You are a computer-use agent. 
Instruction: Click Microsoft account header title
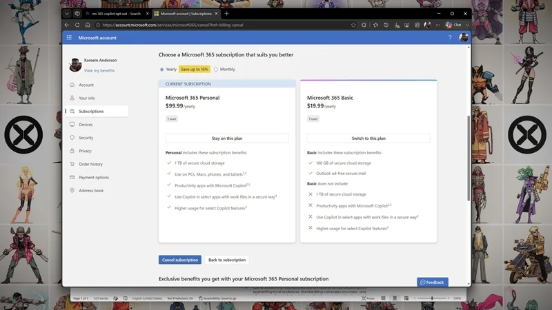click(x=97, y=38)
